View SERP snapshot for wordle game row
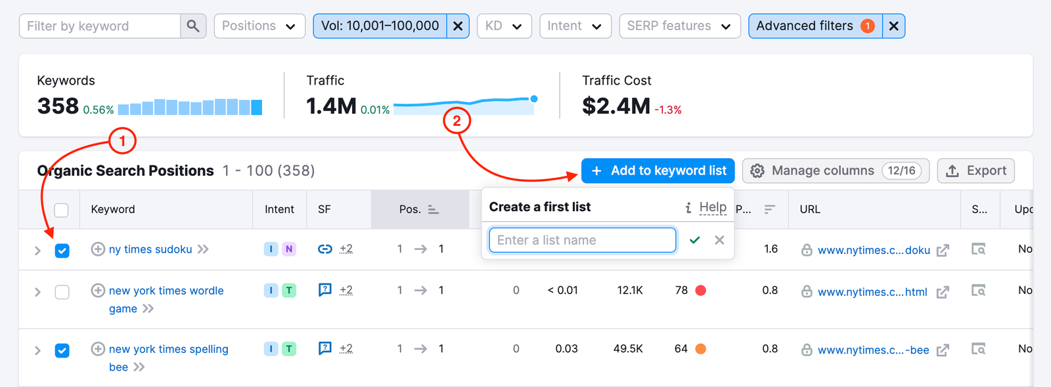This screenshot has width=1051, height=387. (979, 291)
